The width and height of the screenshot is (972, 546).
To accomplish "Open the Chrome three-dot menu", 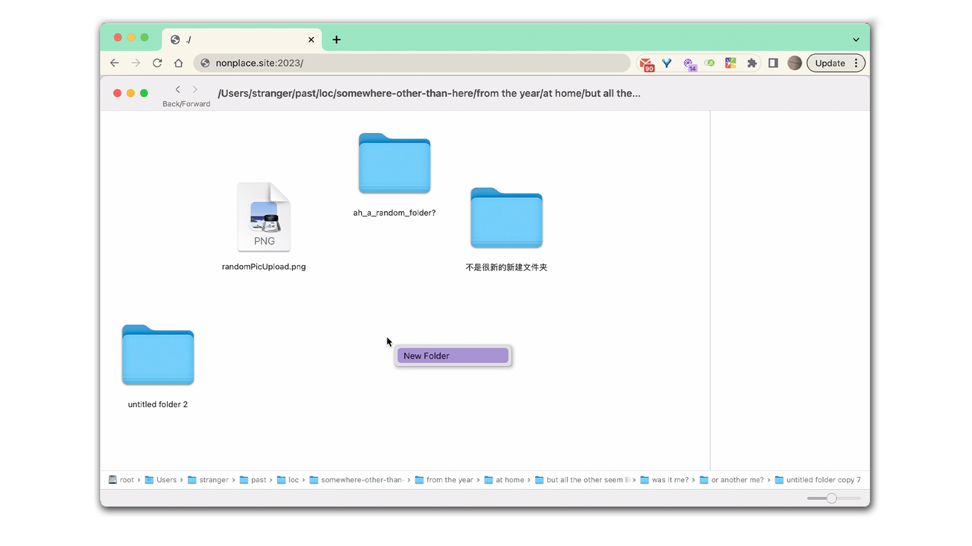I will (x=856, y=63).
